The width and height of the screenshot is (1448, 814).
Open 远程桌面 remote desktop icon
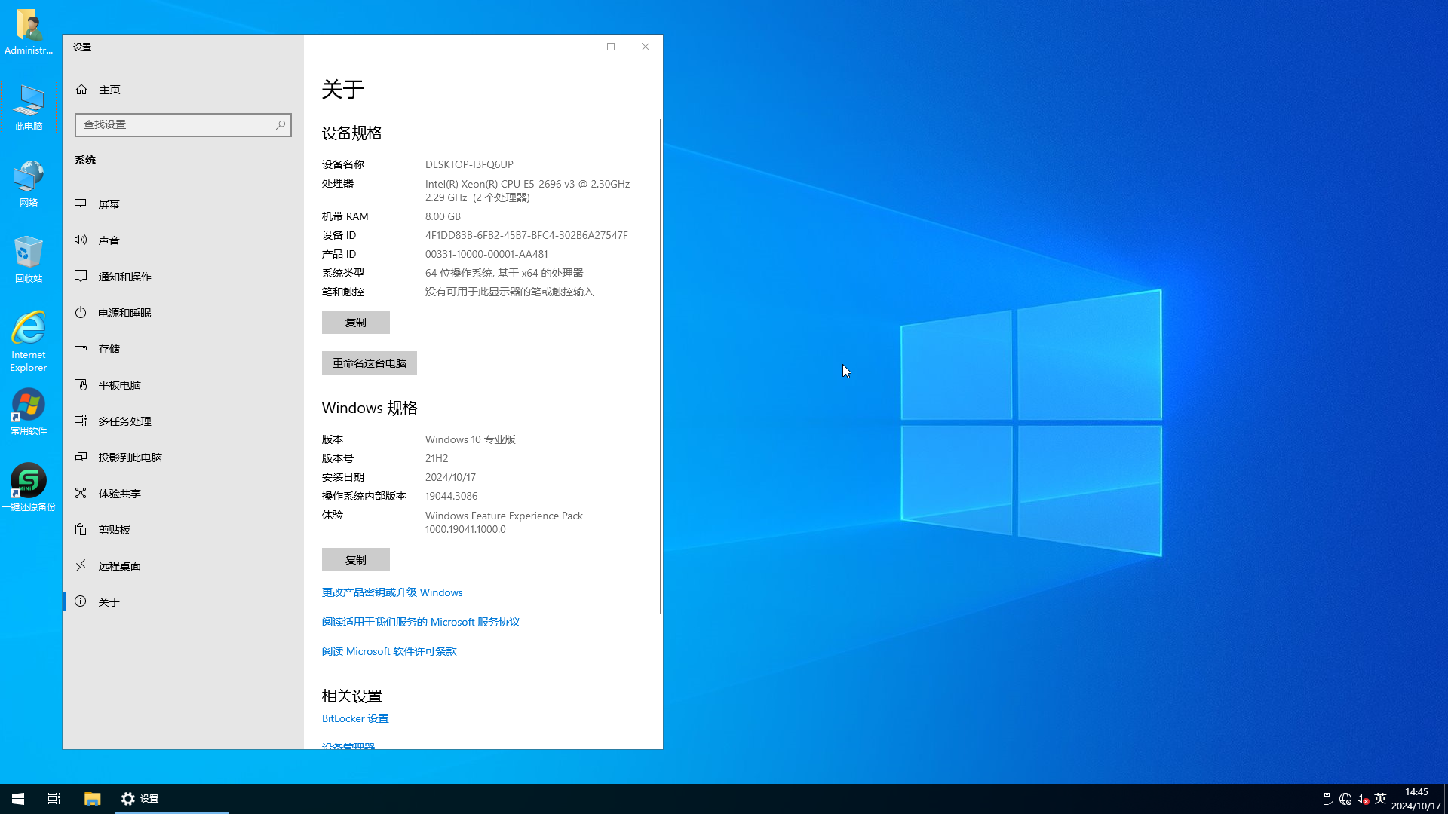81,565
